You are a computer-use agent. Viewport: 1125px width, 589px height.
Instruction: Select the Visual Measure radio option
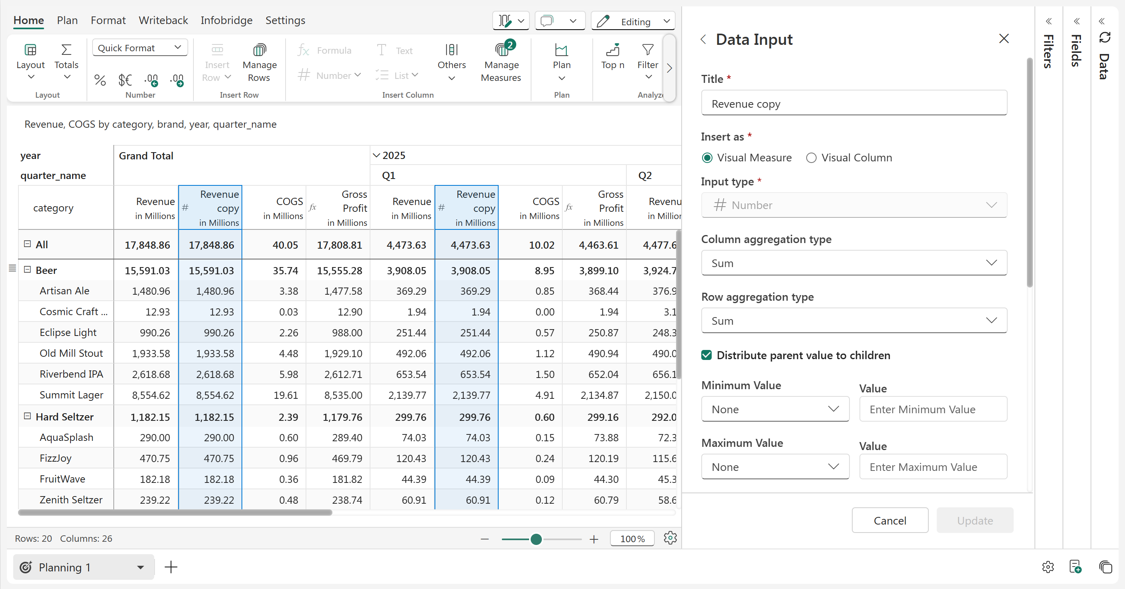[707, 158]
